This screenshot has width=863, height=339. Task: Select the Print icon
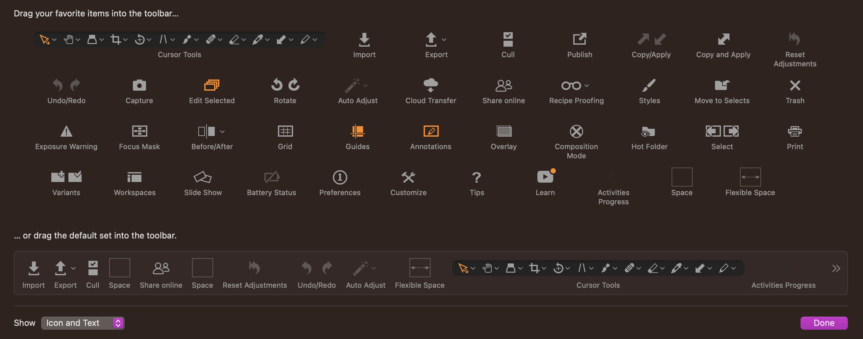point(795,131)
